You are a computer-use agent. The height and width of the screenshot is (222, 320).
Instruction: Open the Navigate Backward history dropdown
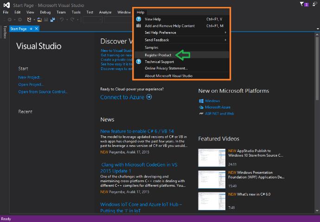15,20
